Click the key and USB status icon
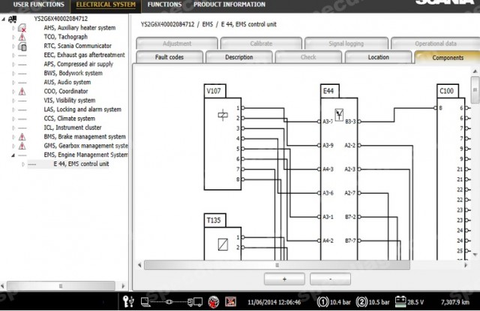 128,302
